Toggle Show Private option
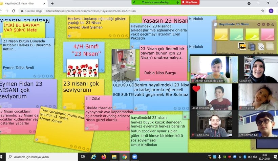Screen dimensions: 278x161 coord(263,53)
